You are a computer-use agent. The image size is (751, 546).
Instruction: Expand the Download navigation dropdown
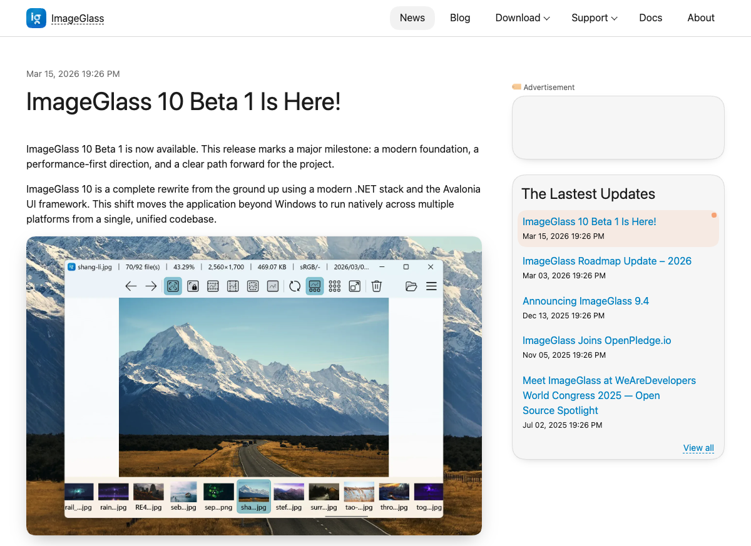coord(522,18)
